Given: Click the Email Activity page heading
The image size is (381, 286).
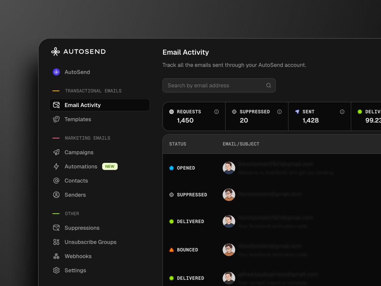Looking at the screenshot, I should click(x=186, y=52).
